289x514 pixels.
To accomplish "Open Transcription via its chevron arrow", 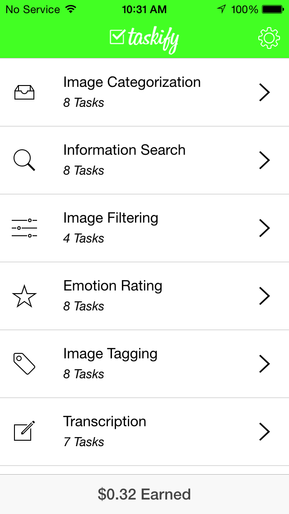I will point(265,431).
